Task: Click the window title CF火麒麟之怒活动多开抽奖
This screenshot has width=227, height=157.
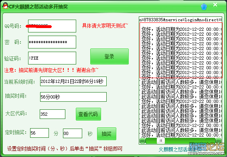Action: 39,7
